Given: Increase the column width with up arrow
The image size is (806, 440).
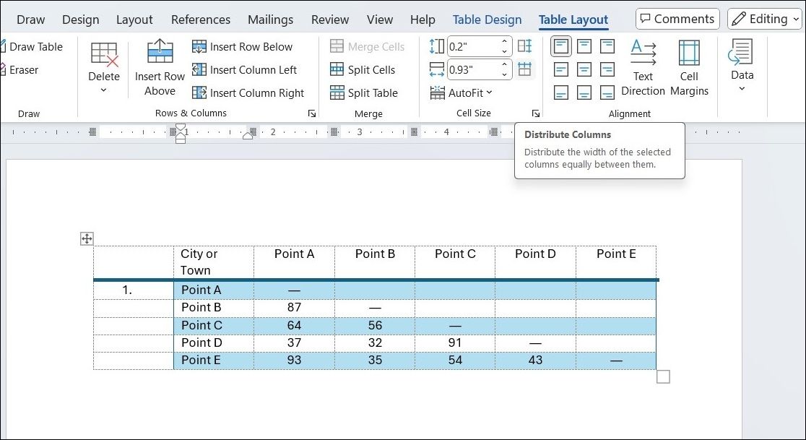Looking at the screenshot, I should (x=505, y=64).
